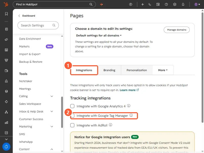Check Integrate with Google Tag Manager
Screen dimensions: 204x153
72,116
